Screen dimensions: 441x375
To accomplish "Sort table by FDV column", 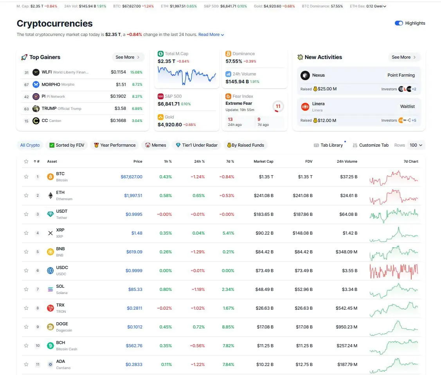I will click(x=309, y=161).
